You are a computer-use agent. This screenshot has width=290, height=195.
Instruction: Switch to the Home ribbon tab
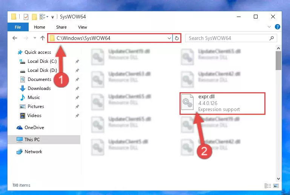pos(39,27)
